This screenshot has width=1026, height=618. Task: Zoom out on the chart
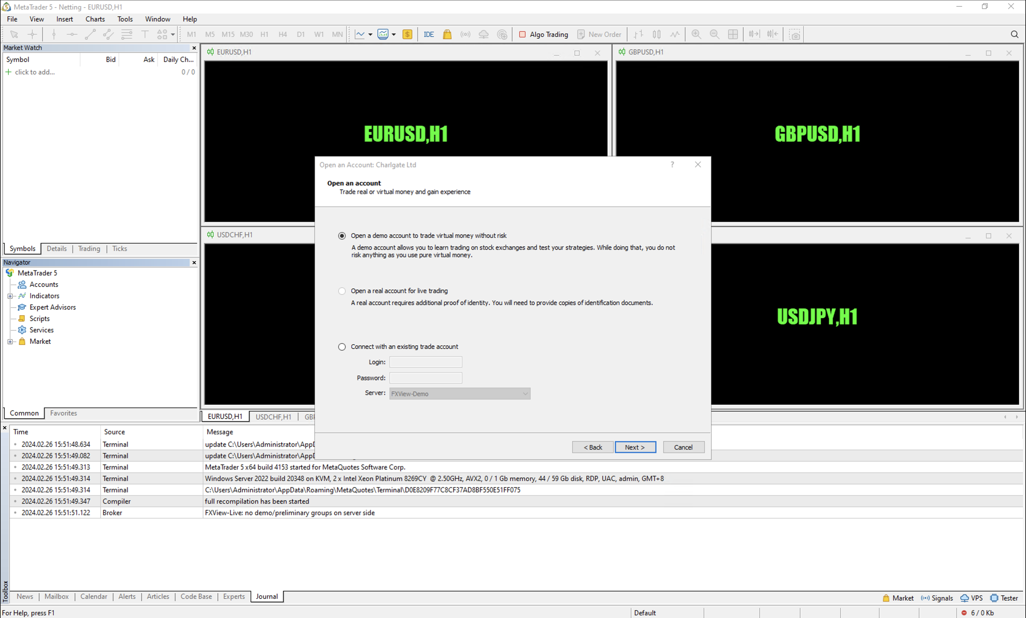(x=715, y=34)
